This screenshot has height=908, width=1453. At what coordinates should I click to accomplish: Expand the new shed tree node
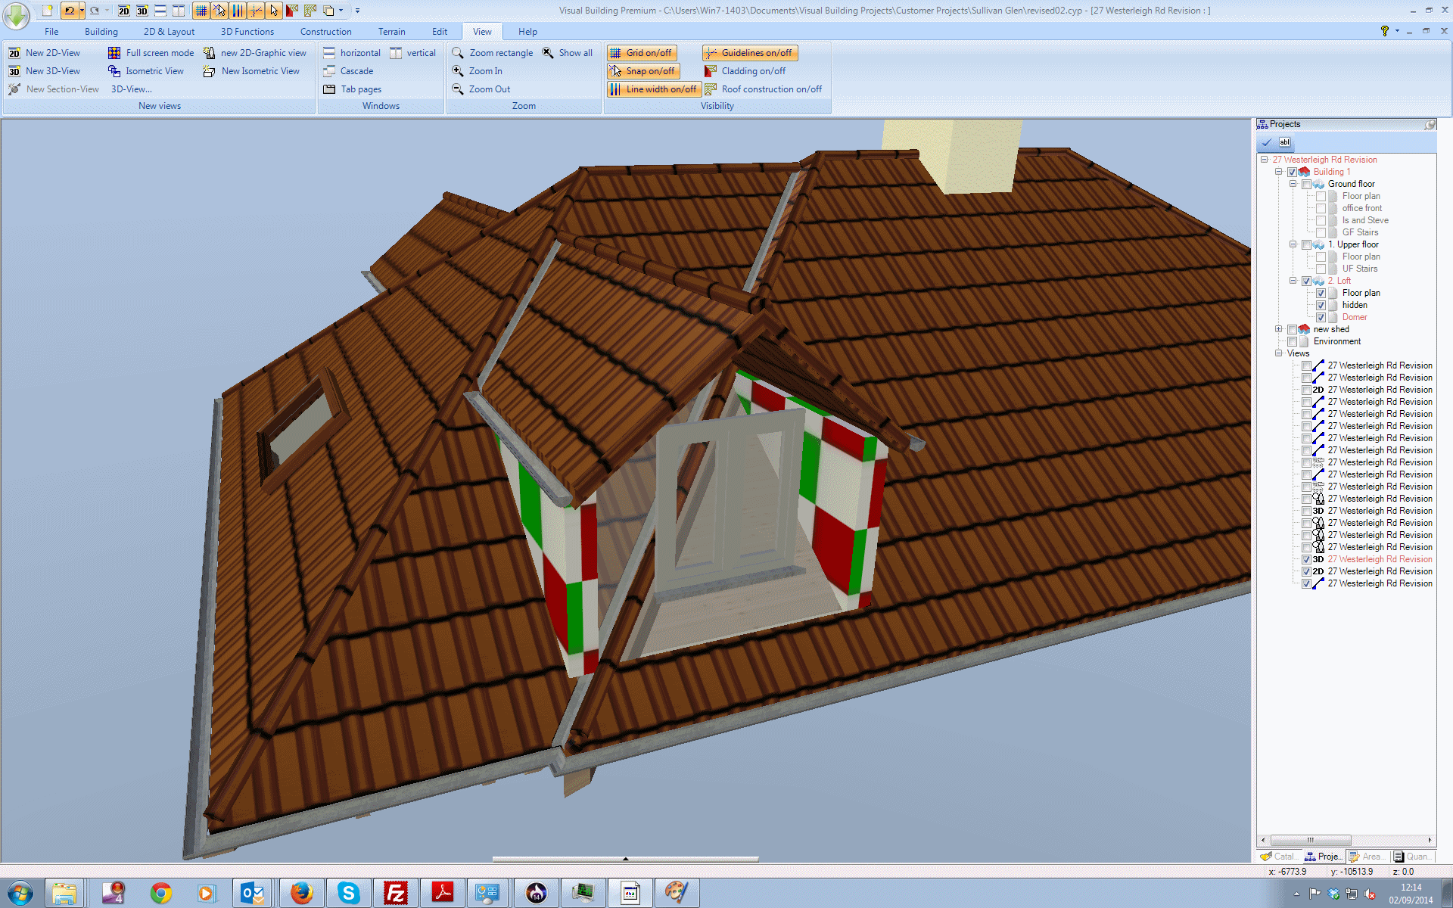pyautogui.click(x=1279, y=329)
